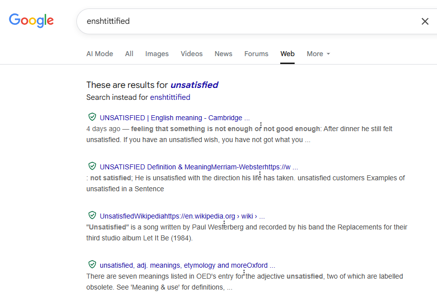Screen dimensions: 437x298
Task: Switch to AI Mode tab
Action: 100,54
